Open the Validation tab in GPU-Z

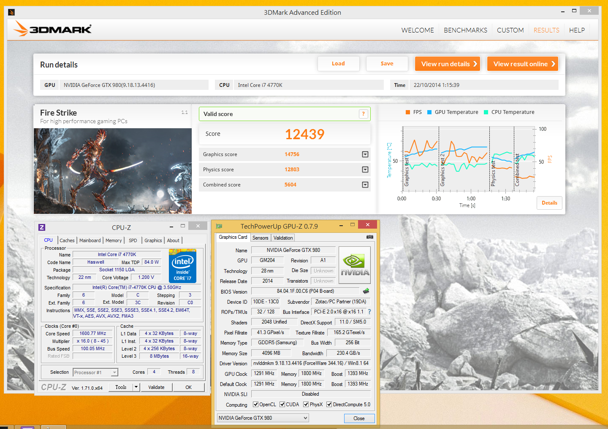(x=283, y=238)
